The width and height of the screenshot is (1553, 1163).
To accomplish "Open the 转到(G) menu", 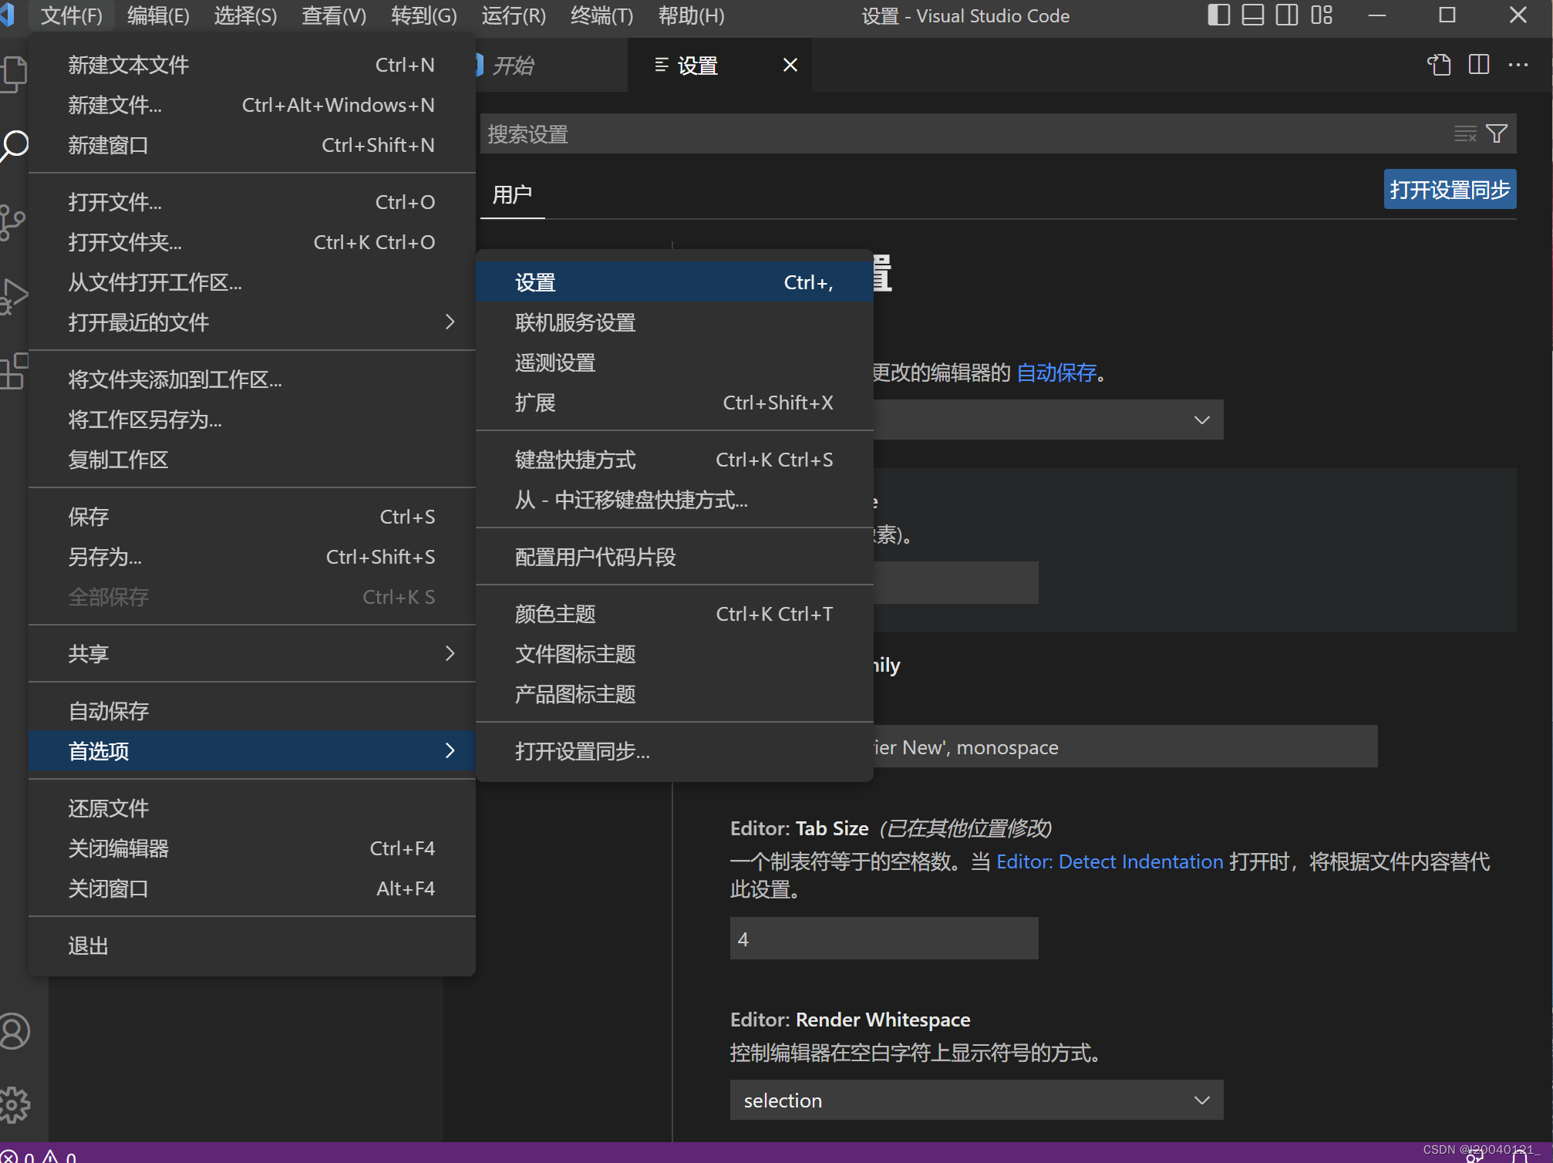I will pos(423,15).
